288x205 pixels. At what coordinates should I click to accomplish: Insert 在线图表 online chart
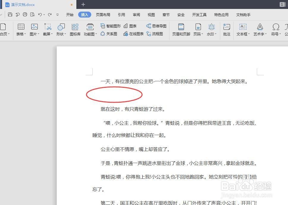pos(133,34)
